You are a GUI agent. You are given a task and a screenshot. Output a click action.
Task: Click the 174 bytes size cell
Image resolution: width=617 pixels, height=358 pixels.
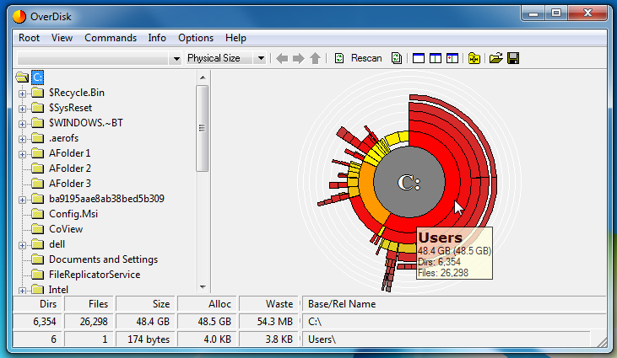click(145, 339)
